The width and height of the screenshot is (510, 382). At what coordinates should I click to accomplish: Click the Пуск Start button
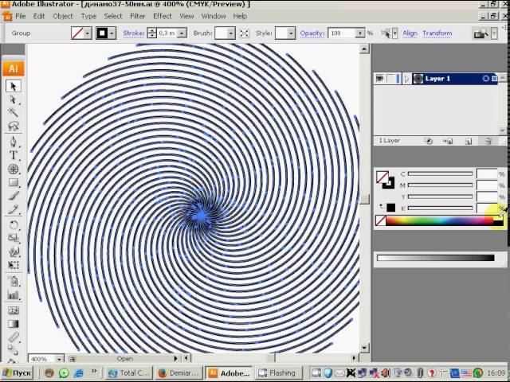pyautogui.click(x=17, y=373)
